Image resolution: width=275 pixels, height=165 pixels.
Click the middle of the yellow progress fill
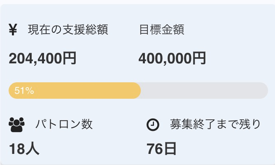coord(75,91)
